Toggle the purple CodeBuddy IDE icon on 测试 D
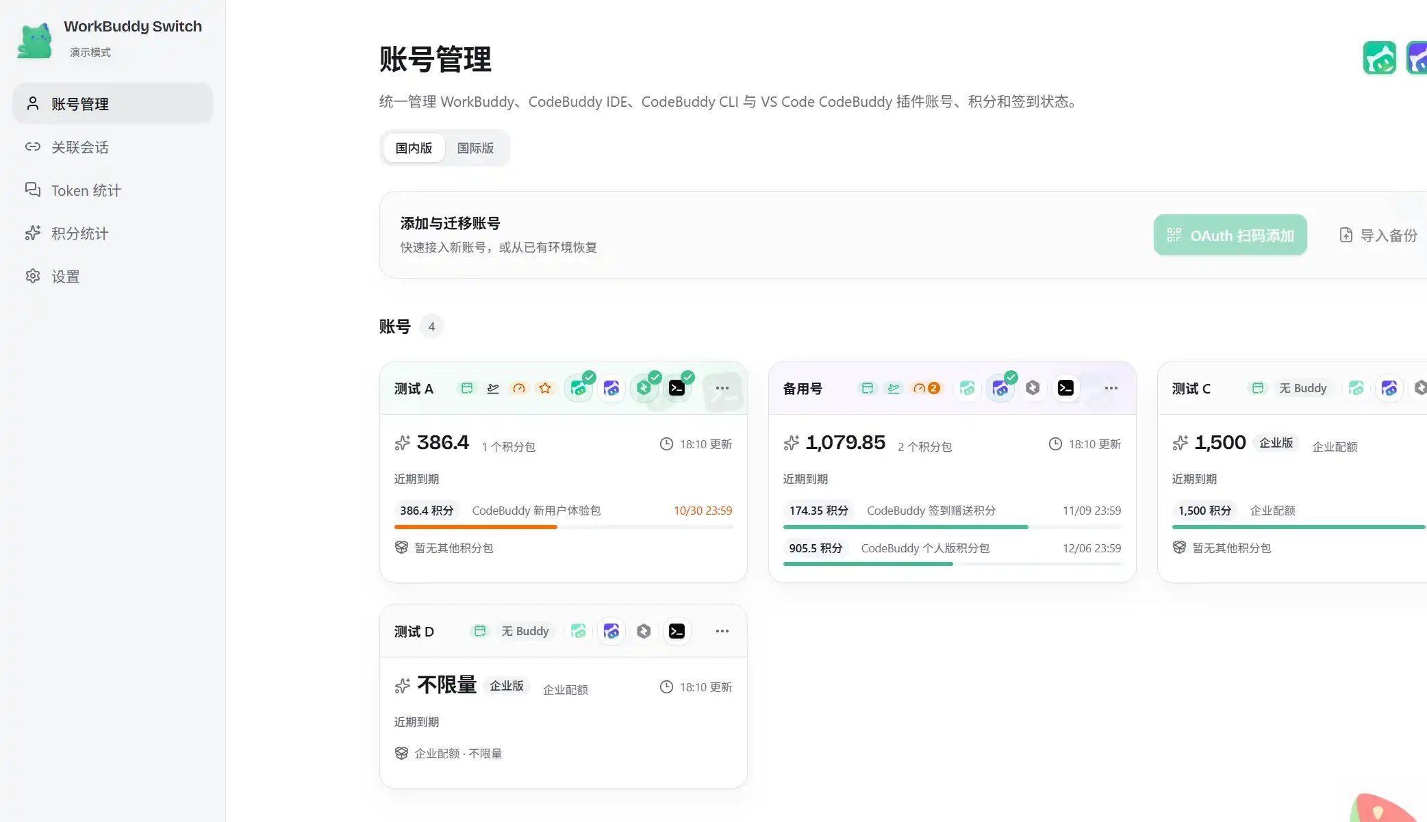 pyautogui.click(x=611, y=631)
